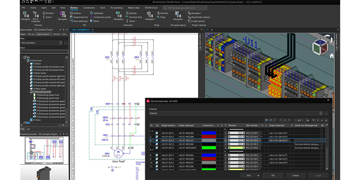Click the Cancel button in the dialog

pyautogui.click(x=295, y=176)
